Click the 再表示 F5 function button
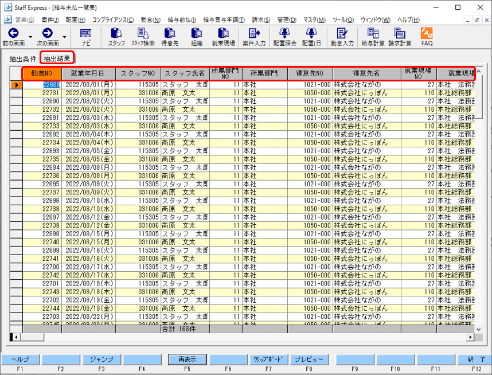The width and height of the screenshot is (492, 375). pos(188,360)
